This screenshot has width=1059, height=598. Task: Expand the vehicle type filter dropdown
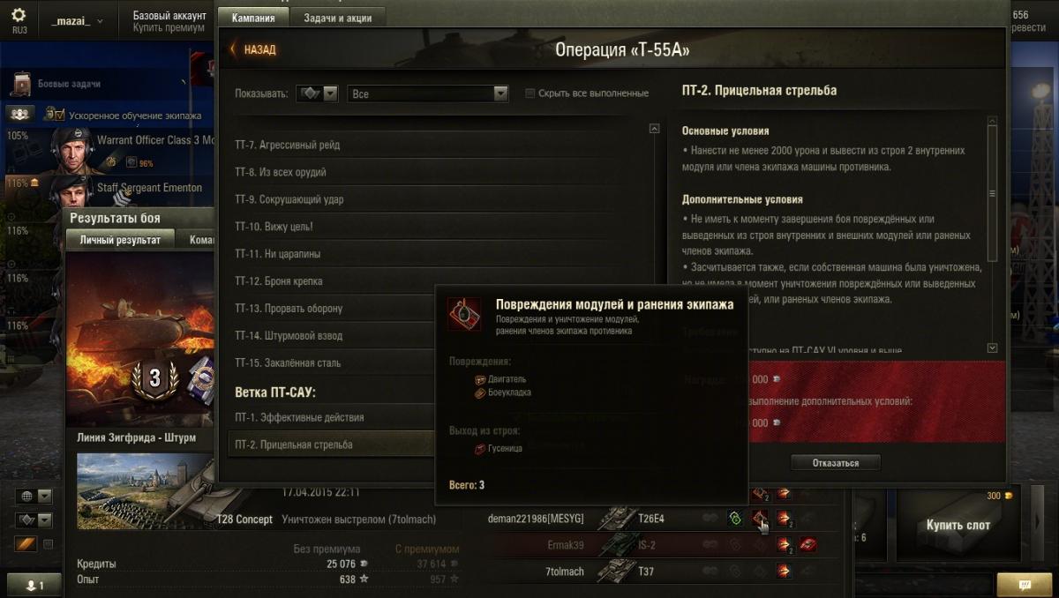pos(318,93)
